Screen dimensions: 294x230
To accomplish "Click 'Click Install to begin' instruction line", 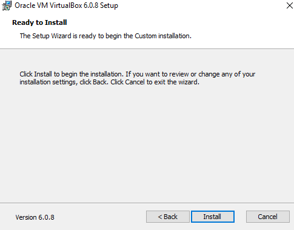I will point(138,74).
